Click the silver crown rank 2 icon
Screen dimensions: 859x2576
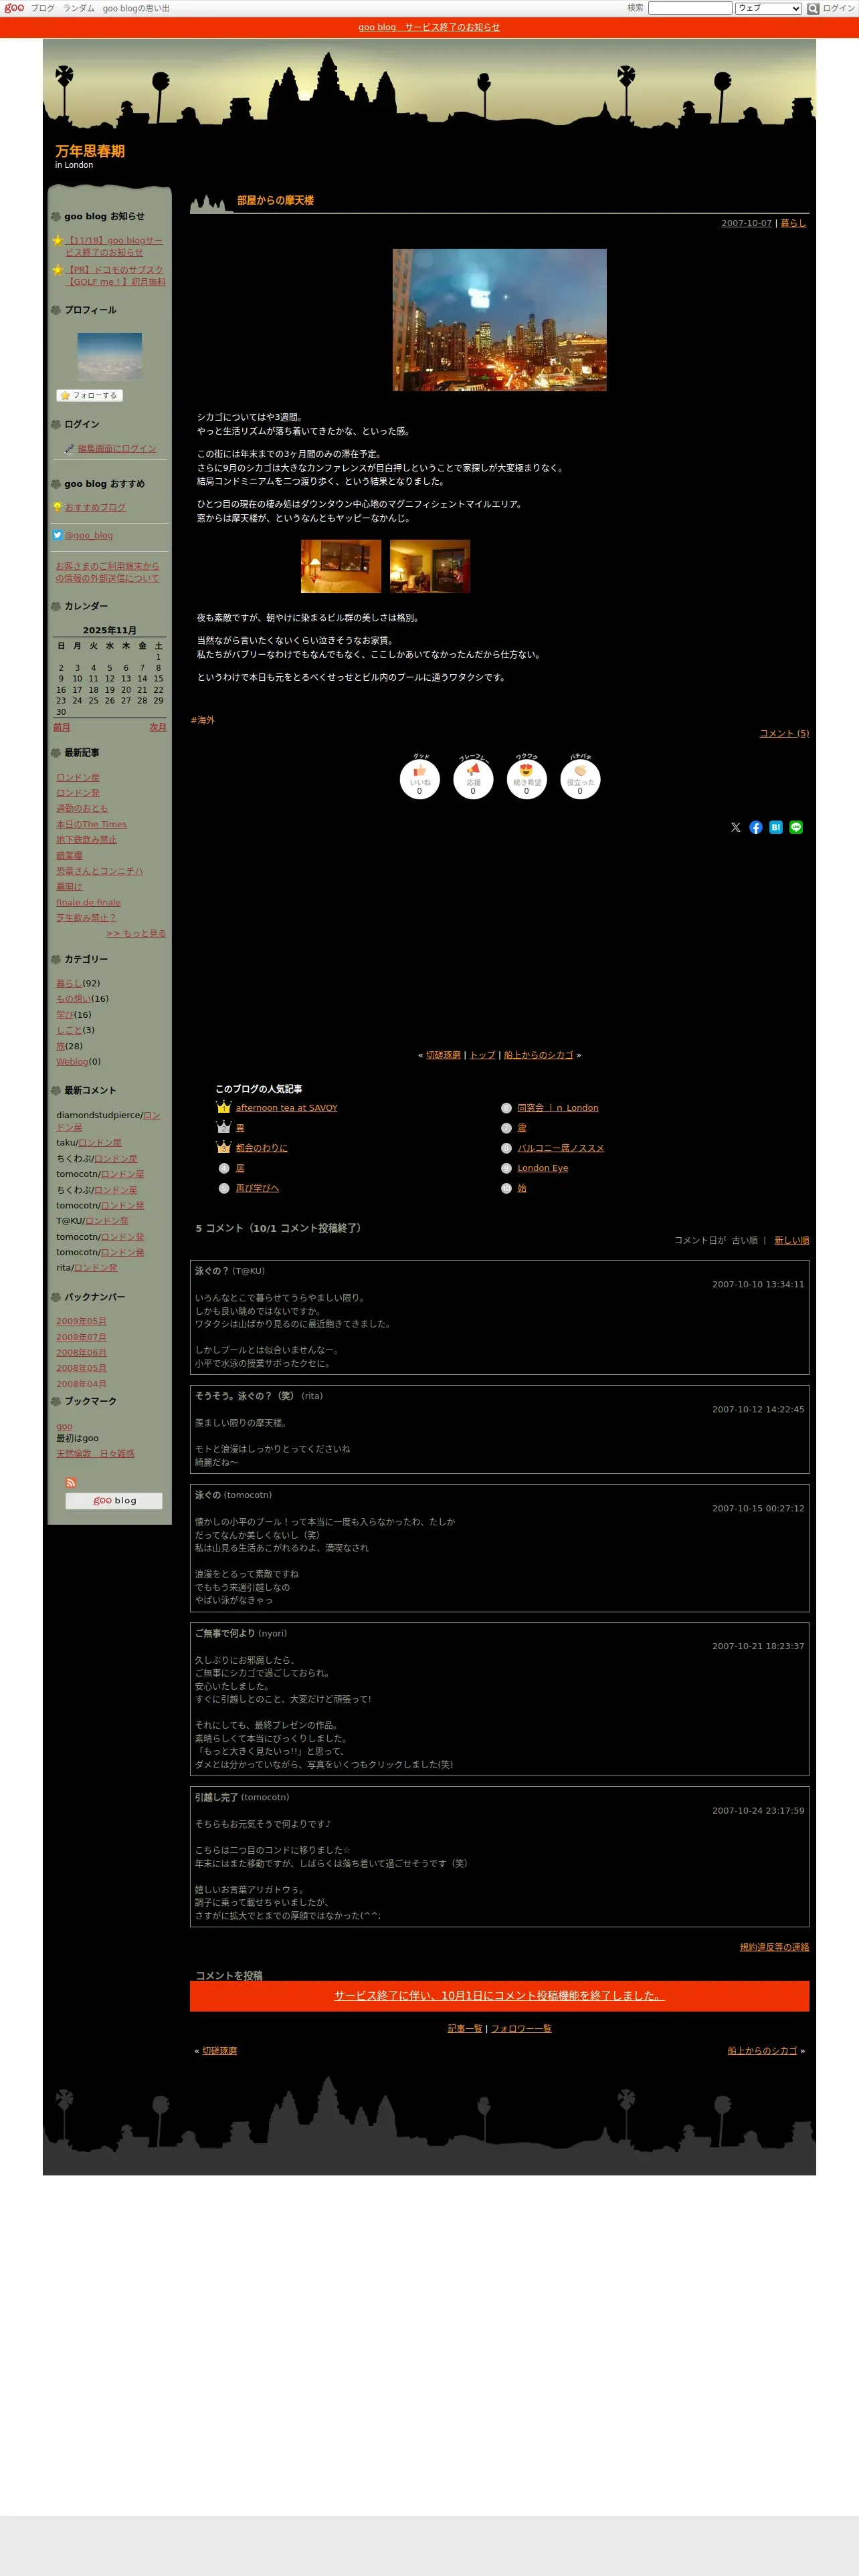point(224,1127)
